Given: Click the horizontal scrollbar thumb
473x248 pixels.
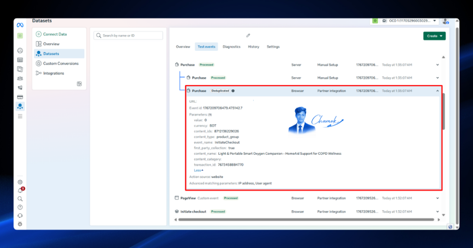Looking at the screenshot, I should point(306,220).
